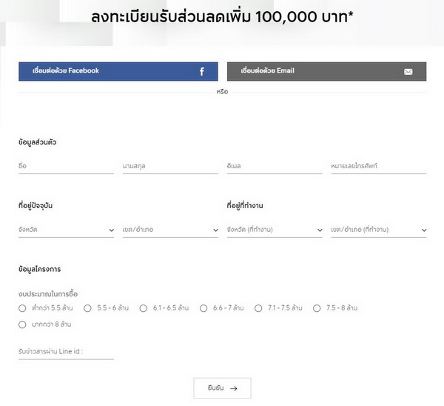
Task: Select 6.1 - 6.5 ล้าน budget radio
Action: 144,307
